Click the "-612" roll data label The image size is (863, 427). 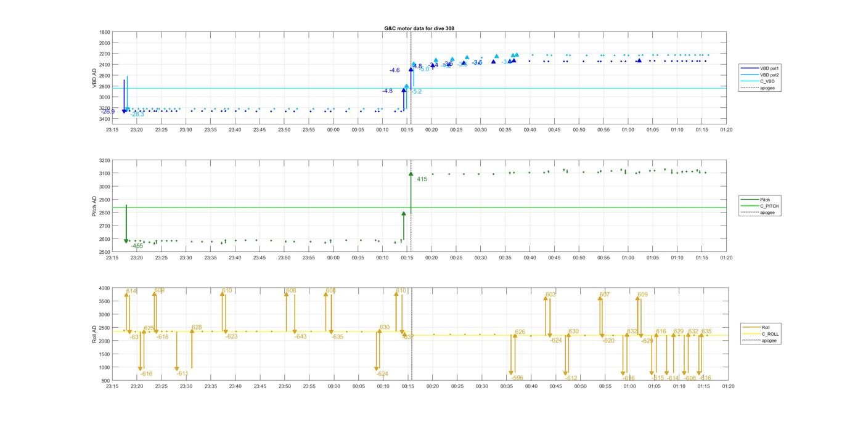[571, 378]
